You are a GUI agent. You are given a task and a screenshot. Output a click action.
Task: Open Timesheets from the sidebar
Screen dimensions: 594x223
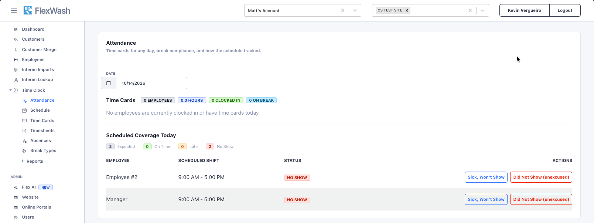42,131
